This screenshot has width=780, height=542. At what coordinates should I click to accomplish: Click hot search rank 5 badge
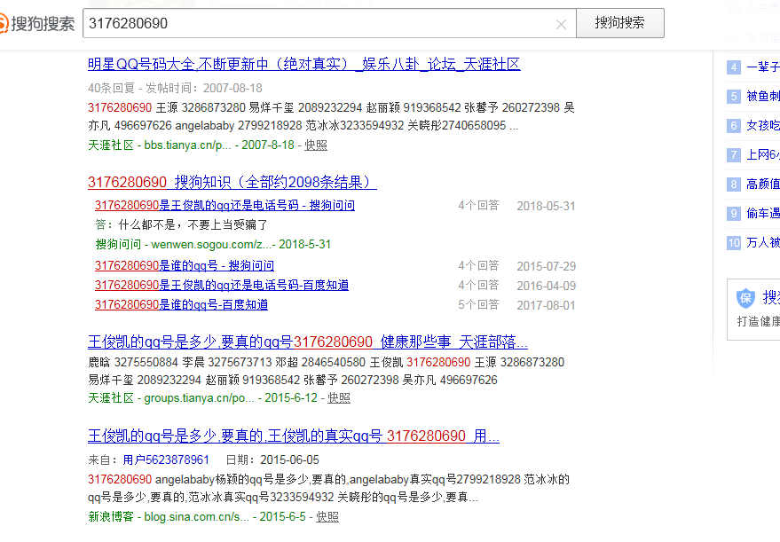coord(734,97)
